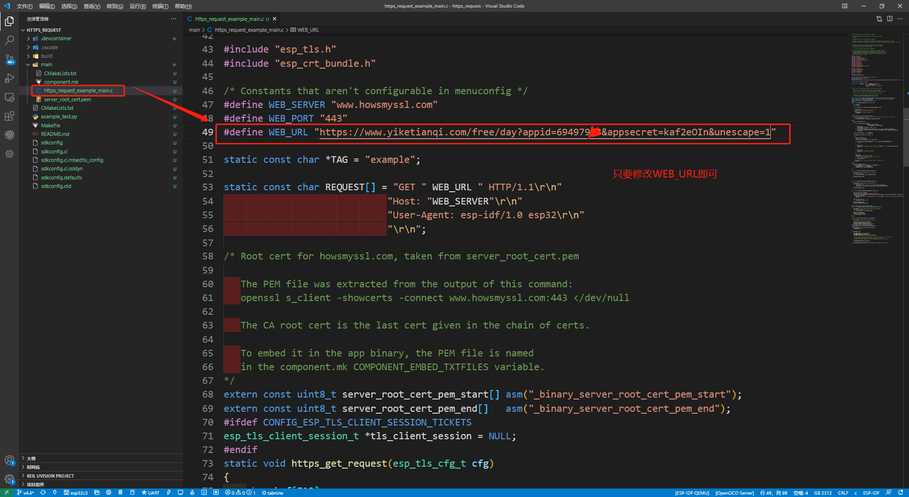Open the ESP-IDF terminal icon in the status bar

(204, 493)
